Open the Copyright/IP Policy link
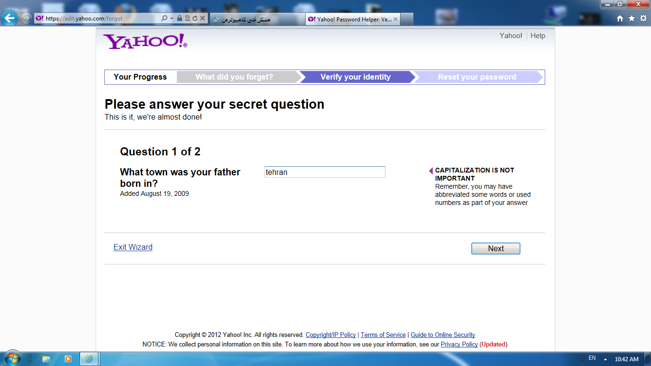The width and height of the screenshot is (651, 366). pyautogui.click(x=331, y=335)
